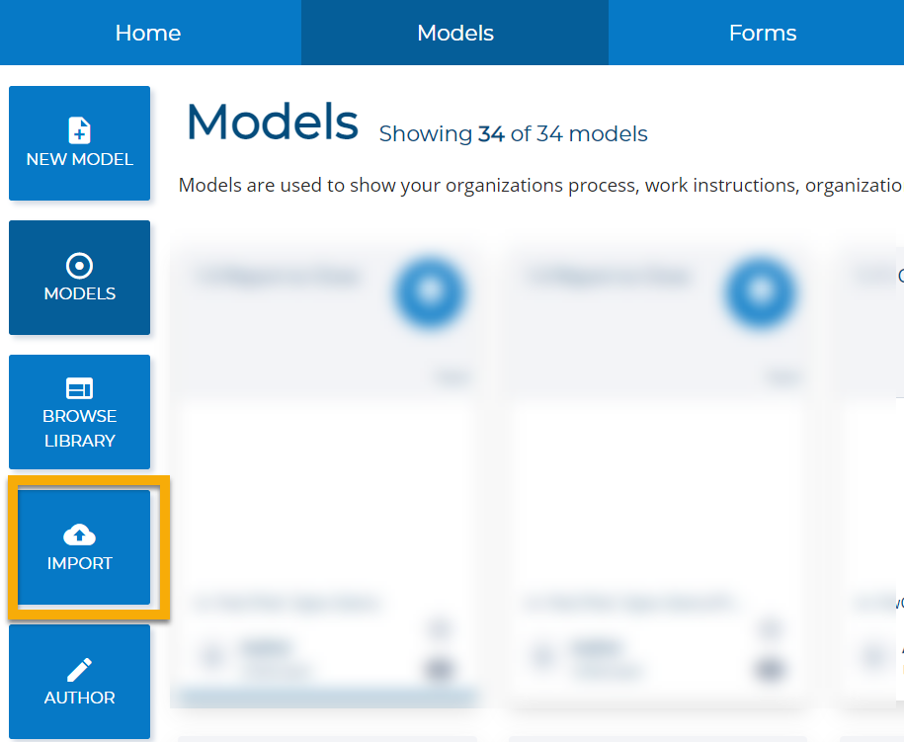The height and width of the screenshot is (742, 904).
Task: Click the author name on the first card
Action: pyautogui.click(x=267, y=648)
